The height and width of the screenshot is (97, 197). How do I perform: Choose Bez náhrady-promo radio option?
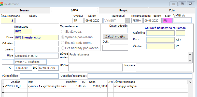pos(63,43)
